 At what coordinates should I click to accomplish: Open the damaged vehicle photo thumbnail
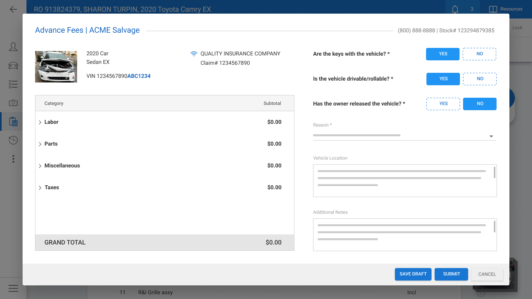[56, 67]
